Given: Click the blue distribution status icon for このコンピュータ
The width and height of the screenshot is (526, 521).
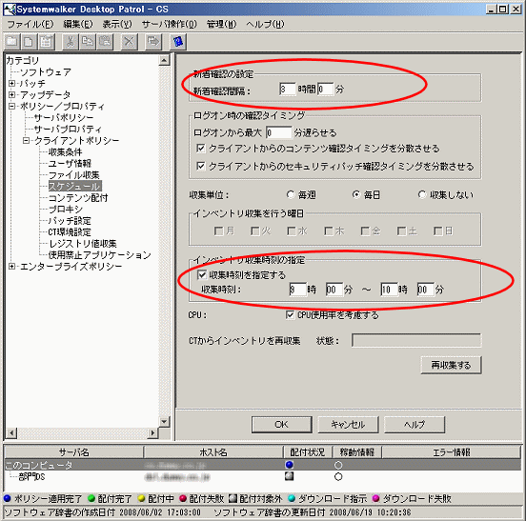Looking at the screenshot, I should [289, 465].
